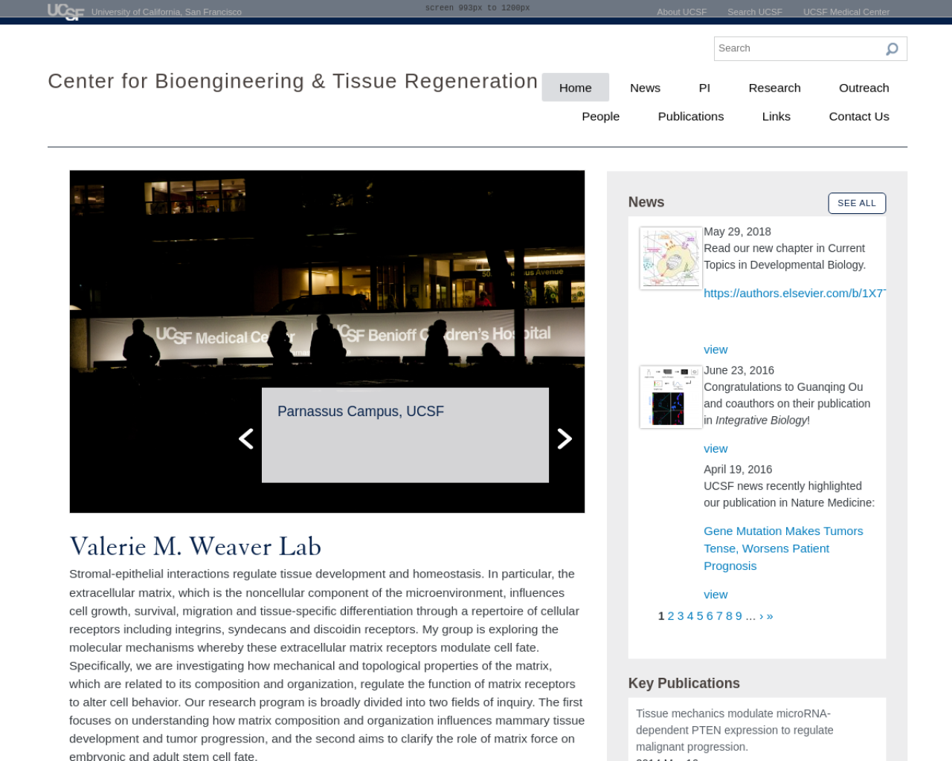Click the Valerie M. Weaver Lab heading
Screen dimensions: 952x761
(196, 547)
